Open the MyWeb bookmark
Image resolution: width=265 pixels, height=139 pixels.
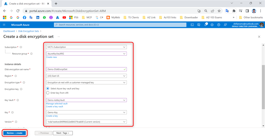(x=113, y=17)
